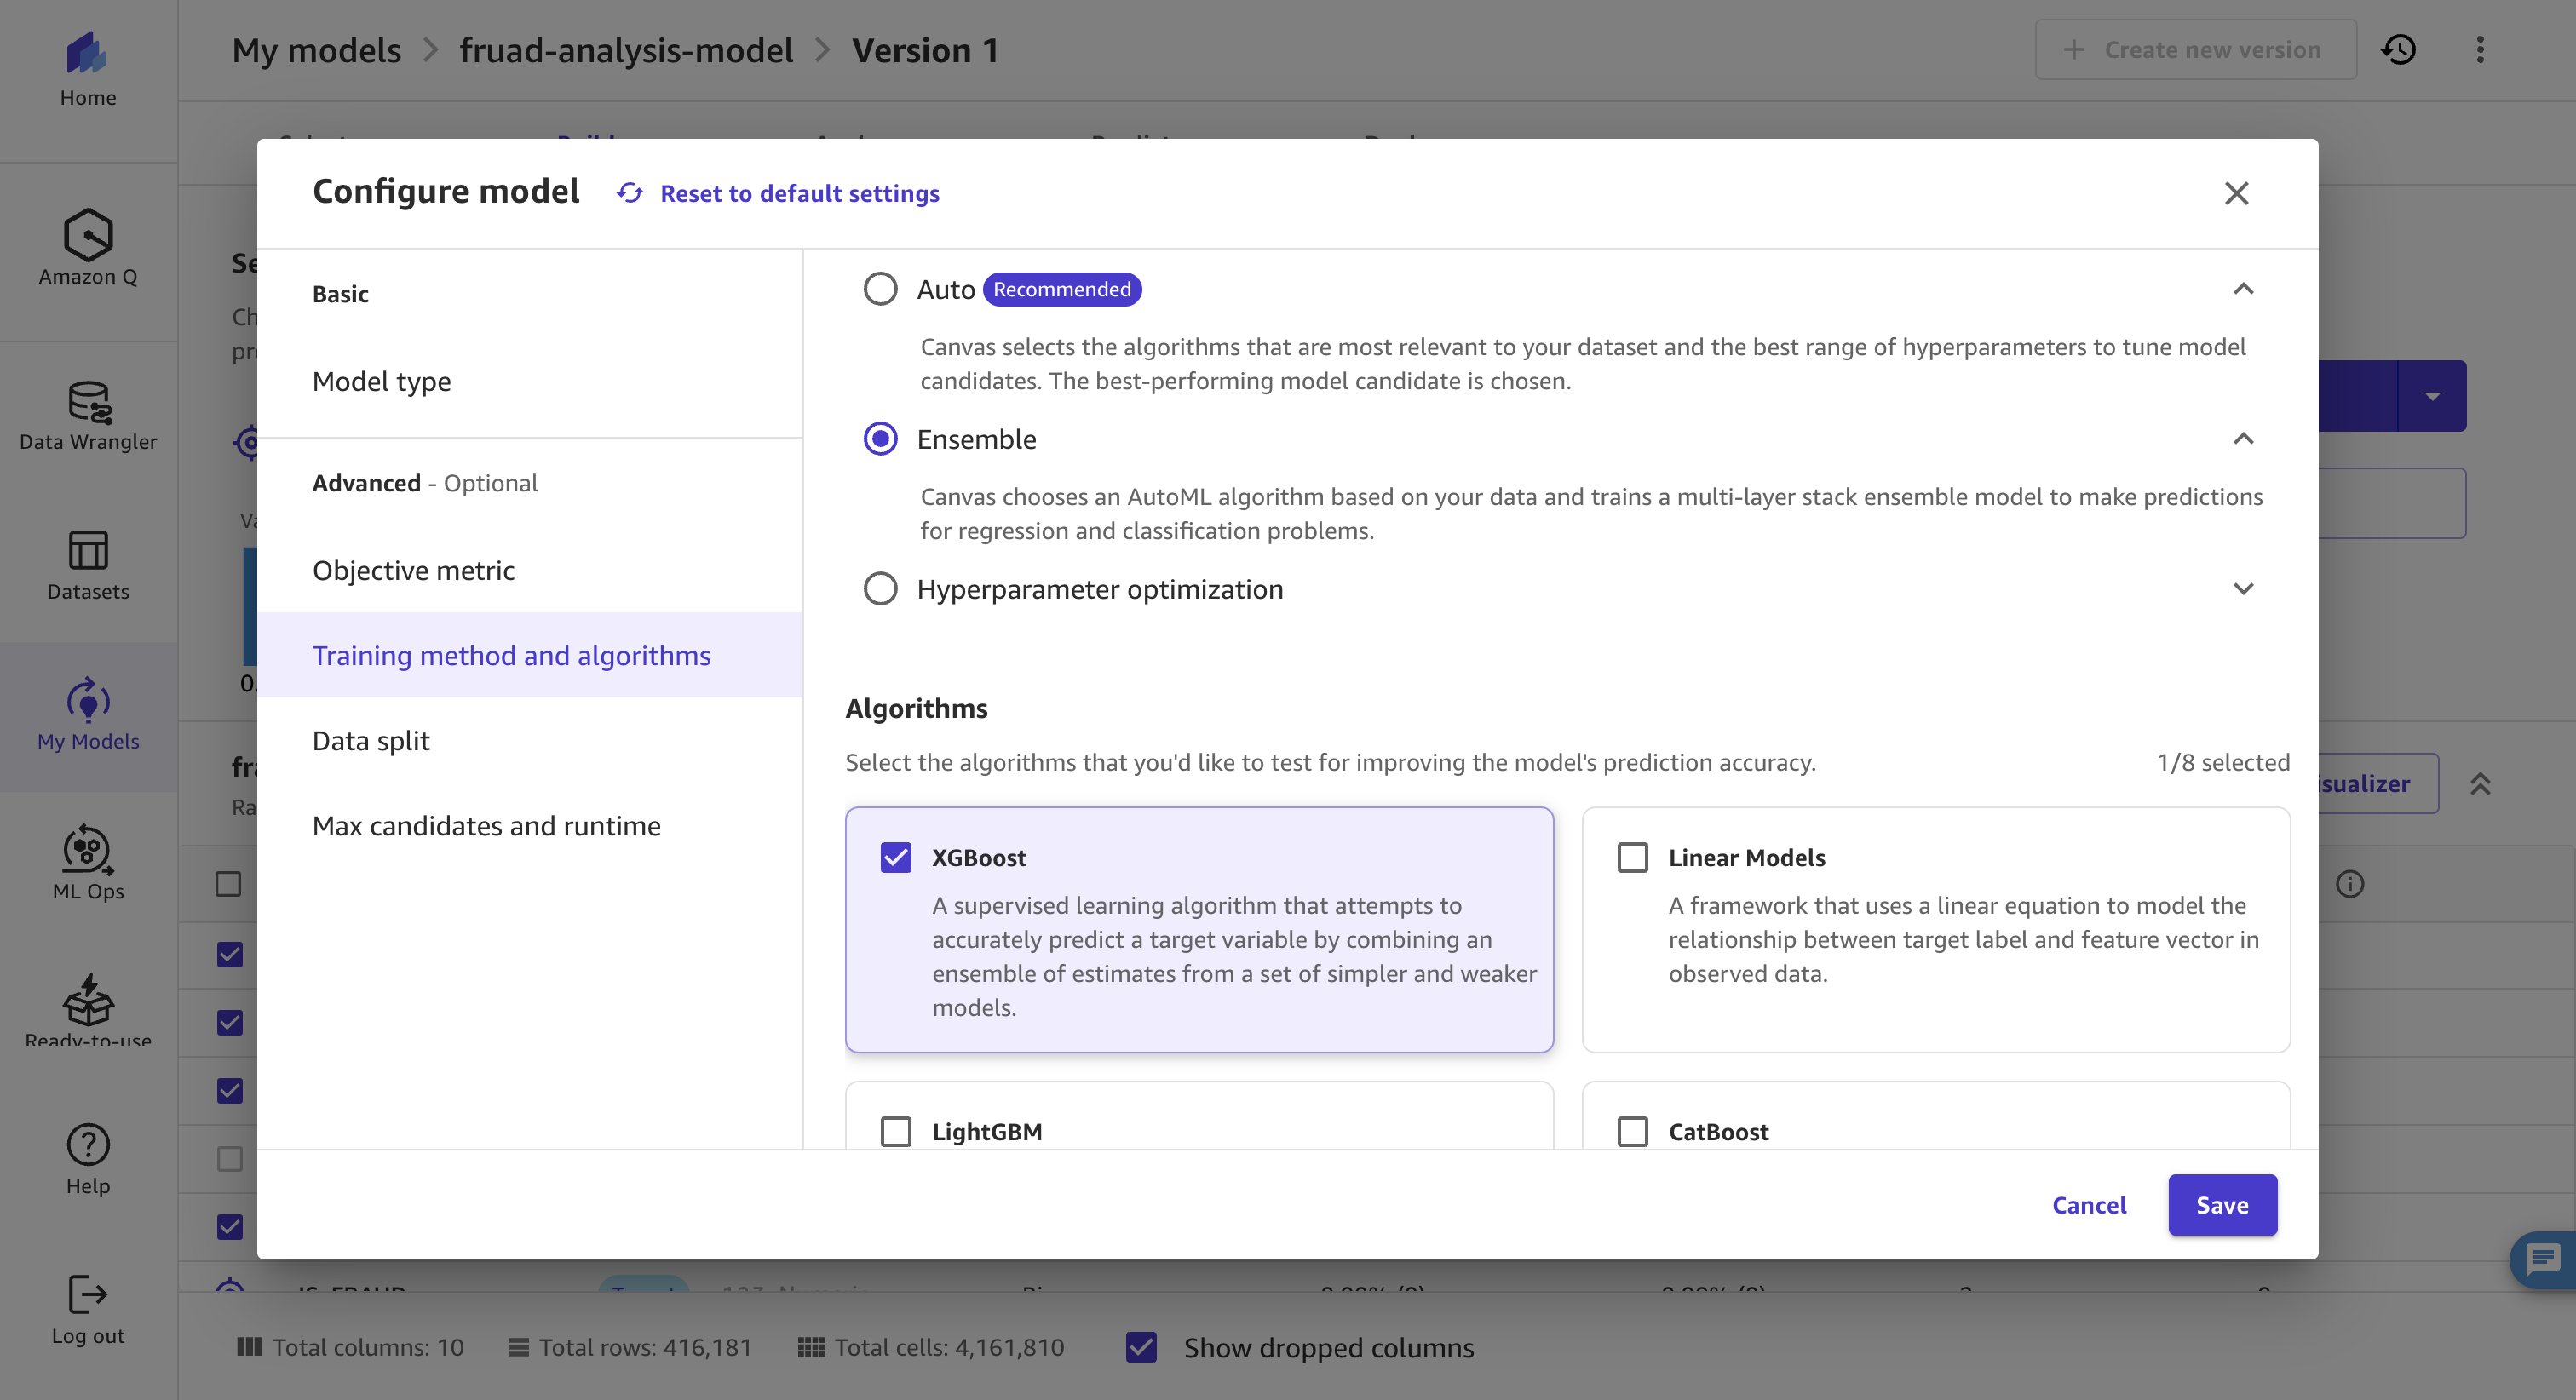The width and height of the screenshot is (2576, 1400).
Task: Navigate to ML Ops
Action: tap(88, 864)
